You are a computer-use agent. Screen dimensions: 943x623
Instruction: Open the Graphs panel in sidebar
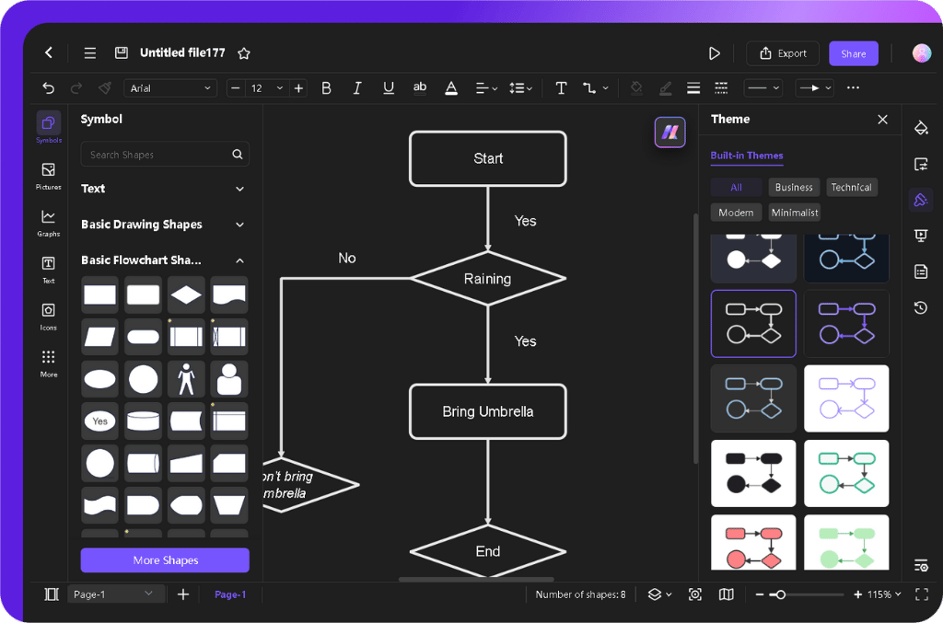(x=48, y=221)
